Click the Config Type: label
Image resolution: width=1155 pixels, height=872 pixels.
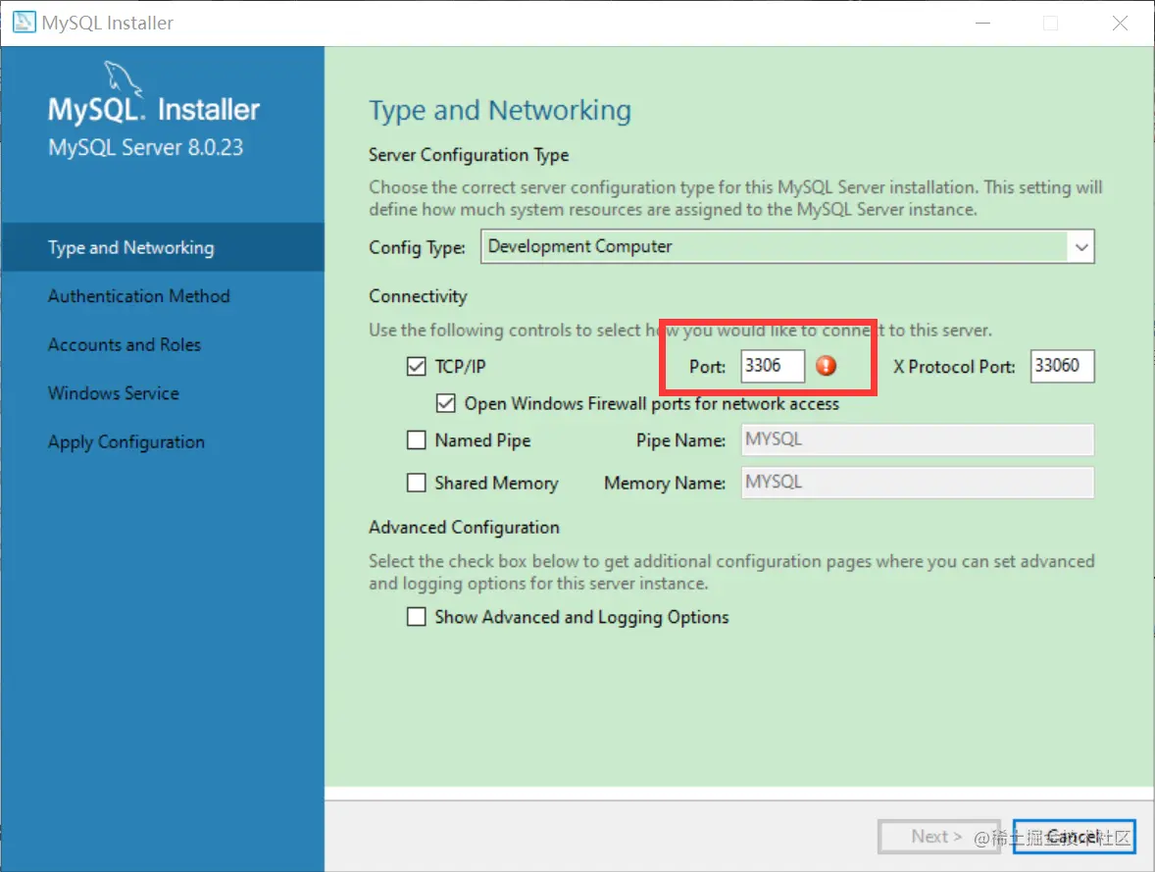click(x=417, y=247)
